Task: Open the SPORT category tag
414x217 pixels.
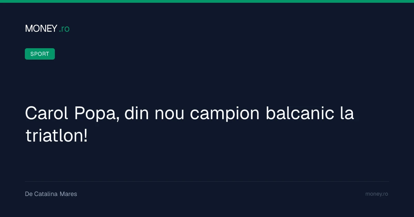Action: coord(40,54)
